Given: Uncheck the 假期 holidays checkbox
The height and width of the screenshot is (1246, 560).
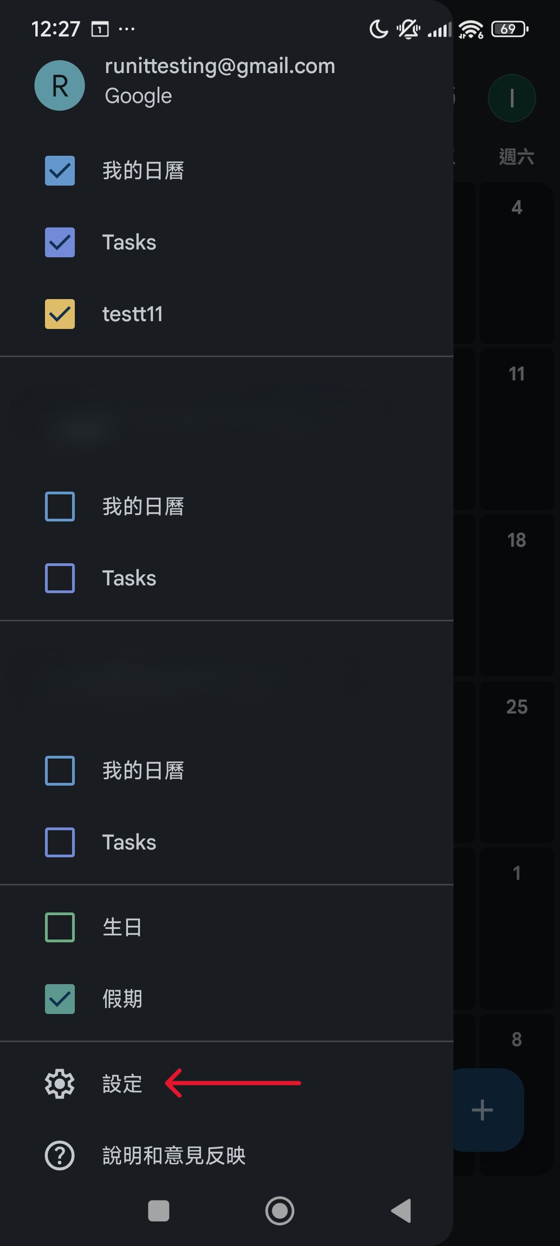Looking at the screenshot, I should point(60,999).
